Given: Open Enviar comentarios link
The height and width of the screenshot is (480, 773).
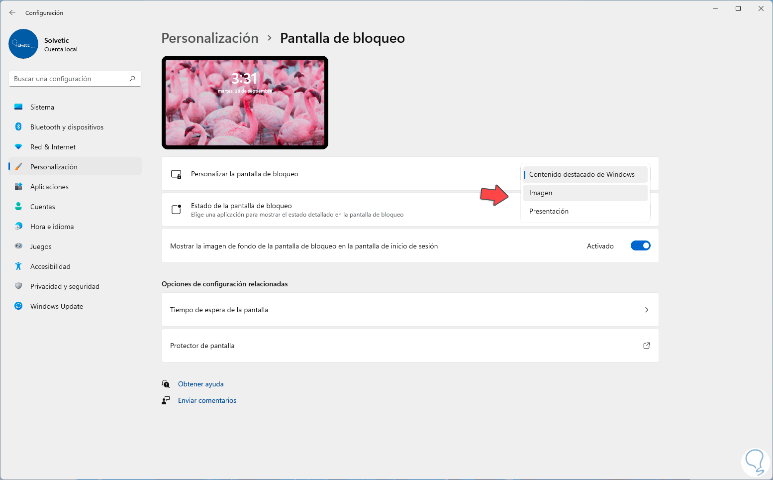Looking at the screenshot, I should 207,400.
